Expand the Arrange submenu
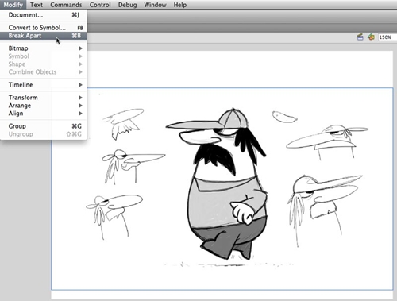 [44, 106]
